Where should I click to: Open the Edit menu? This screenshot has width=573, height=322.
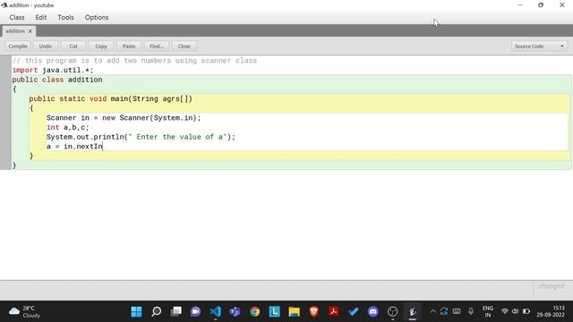[41, 17]
